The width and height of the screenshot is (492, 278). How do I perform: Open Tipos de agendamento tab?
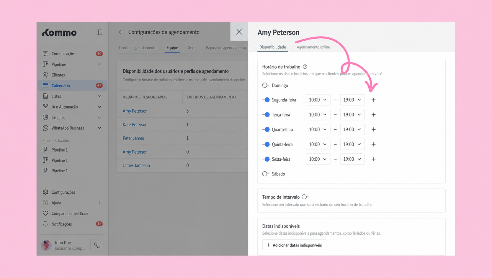click(138, 47)
